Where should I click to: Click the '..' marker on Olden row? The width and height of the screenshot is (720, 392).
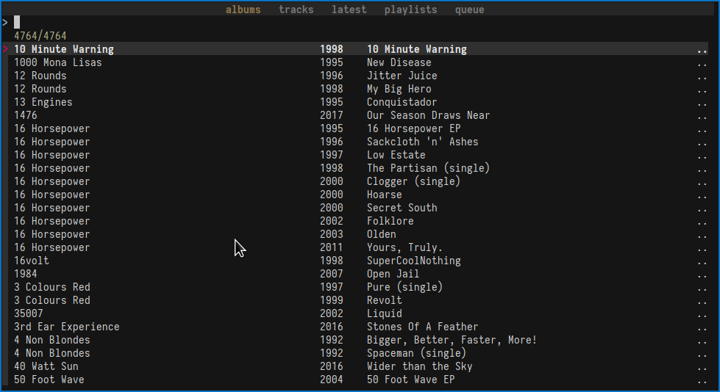click(702, 236)
